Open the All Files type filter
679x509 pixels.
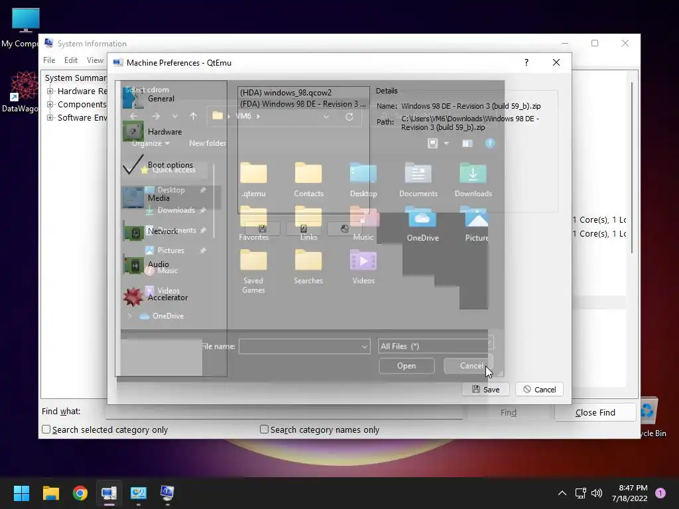coord(435,346)
